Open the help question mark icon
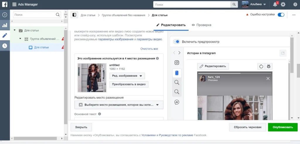This screenshot has width=300, height=144. tap(295, 4)
